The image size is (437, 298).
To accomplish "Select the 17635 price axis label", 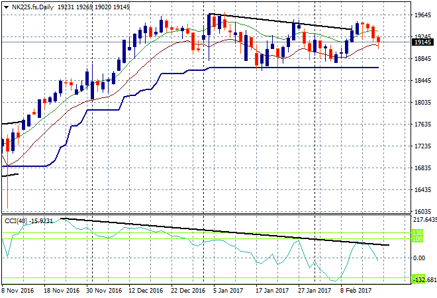I will click(x=423, y=124).
